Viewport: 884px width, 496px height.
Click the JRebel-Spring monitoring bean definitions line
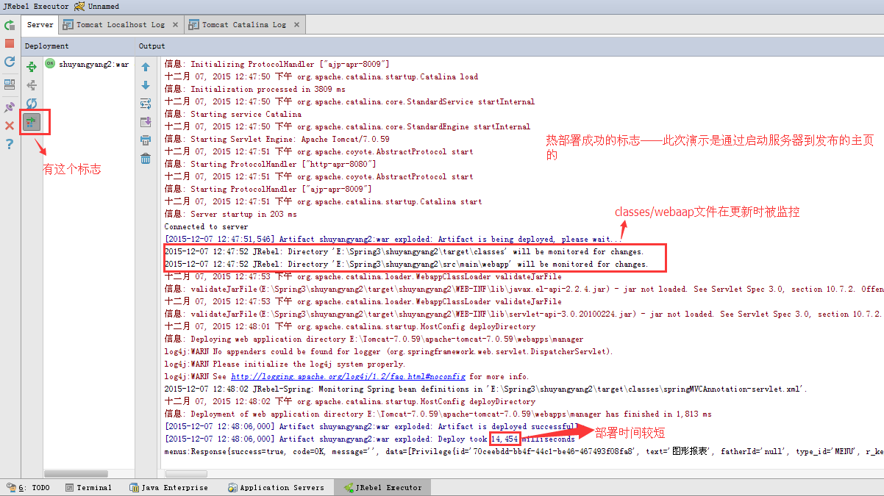tap(485, 389)
